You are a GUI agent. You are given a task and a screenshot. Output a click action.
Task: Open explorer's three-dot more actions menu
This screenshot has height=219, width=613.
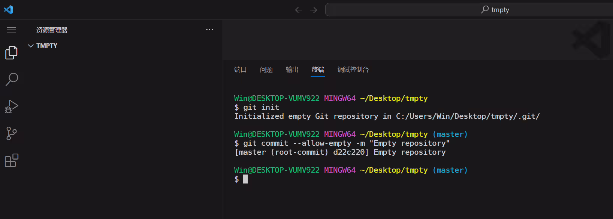point(209,30)
